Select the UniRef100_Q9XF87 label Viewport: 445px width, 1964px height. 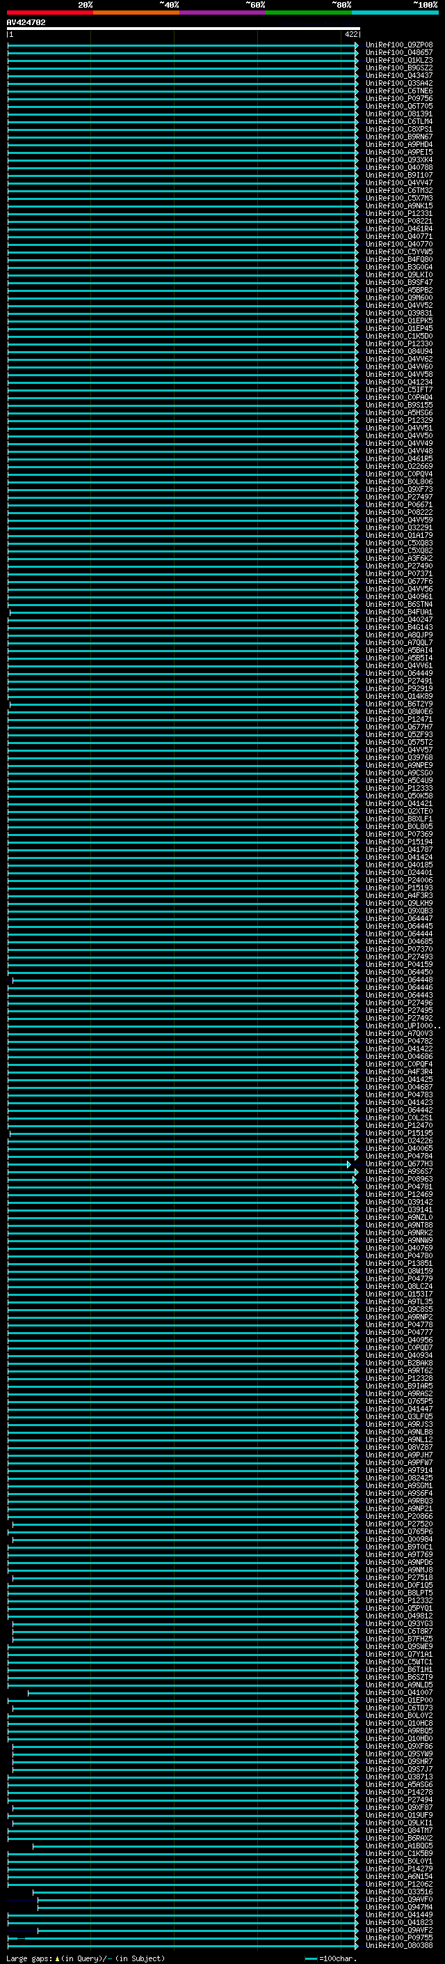coord(398,1807)
